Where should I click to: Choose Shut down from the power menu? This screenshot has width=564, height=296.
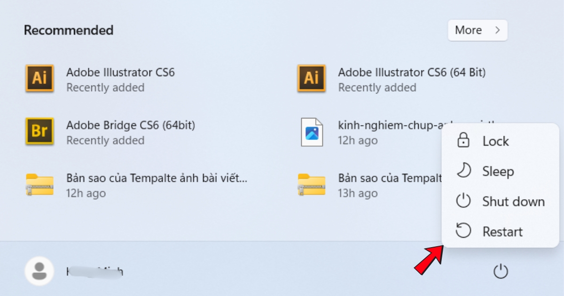(x=513, y=201)
